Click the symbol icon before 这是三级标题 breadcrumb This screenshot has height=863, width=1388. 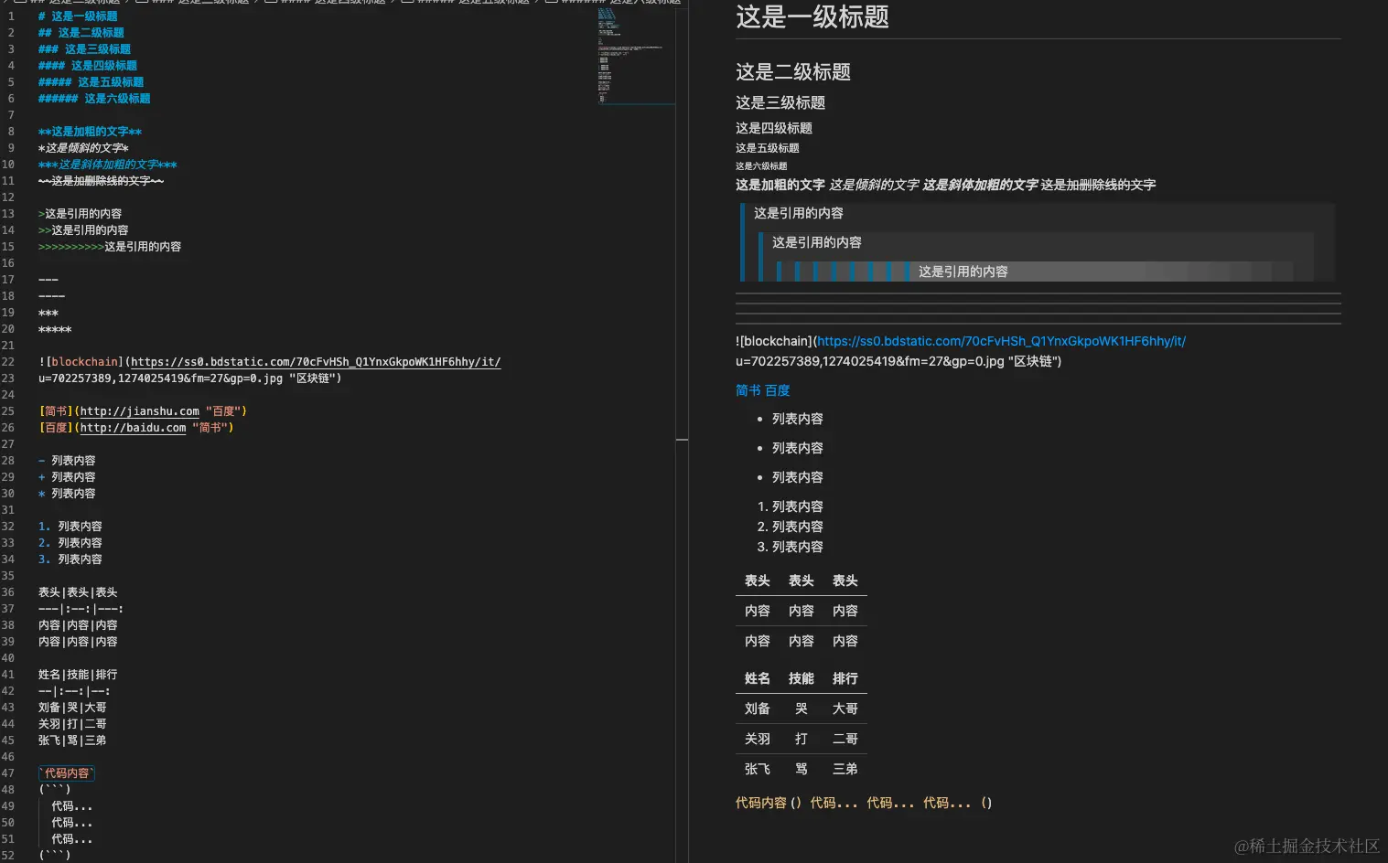(142, 3)
